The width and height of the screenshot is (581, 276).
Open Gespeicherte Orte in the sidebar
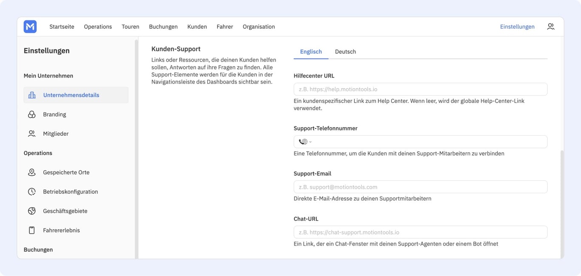[x=76, y=173]
